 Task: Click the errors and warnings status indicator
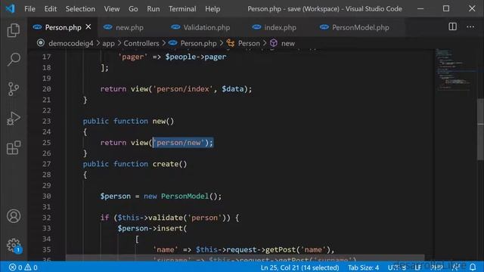[23, 267]
